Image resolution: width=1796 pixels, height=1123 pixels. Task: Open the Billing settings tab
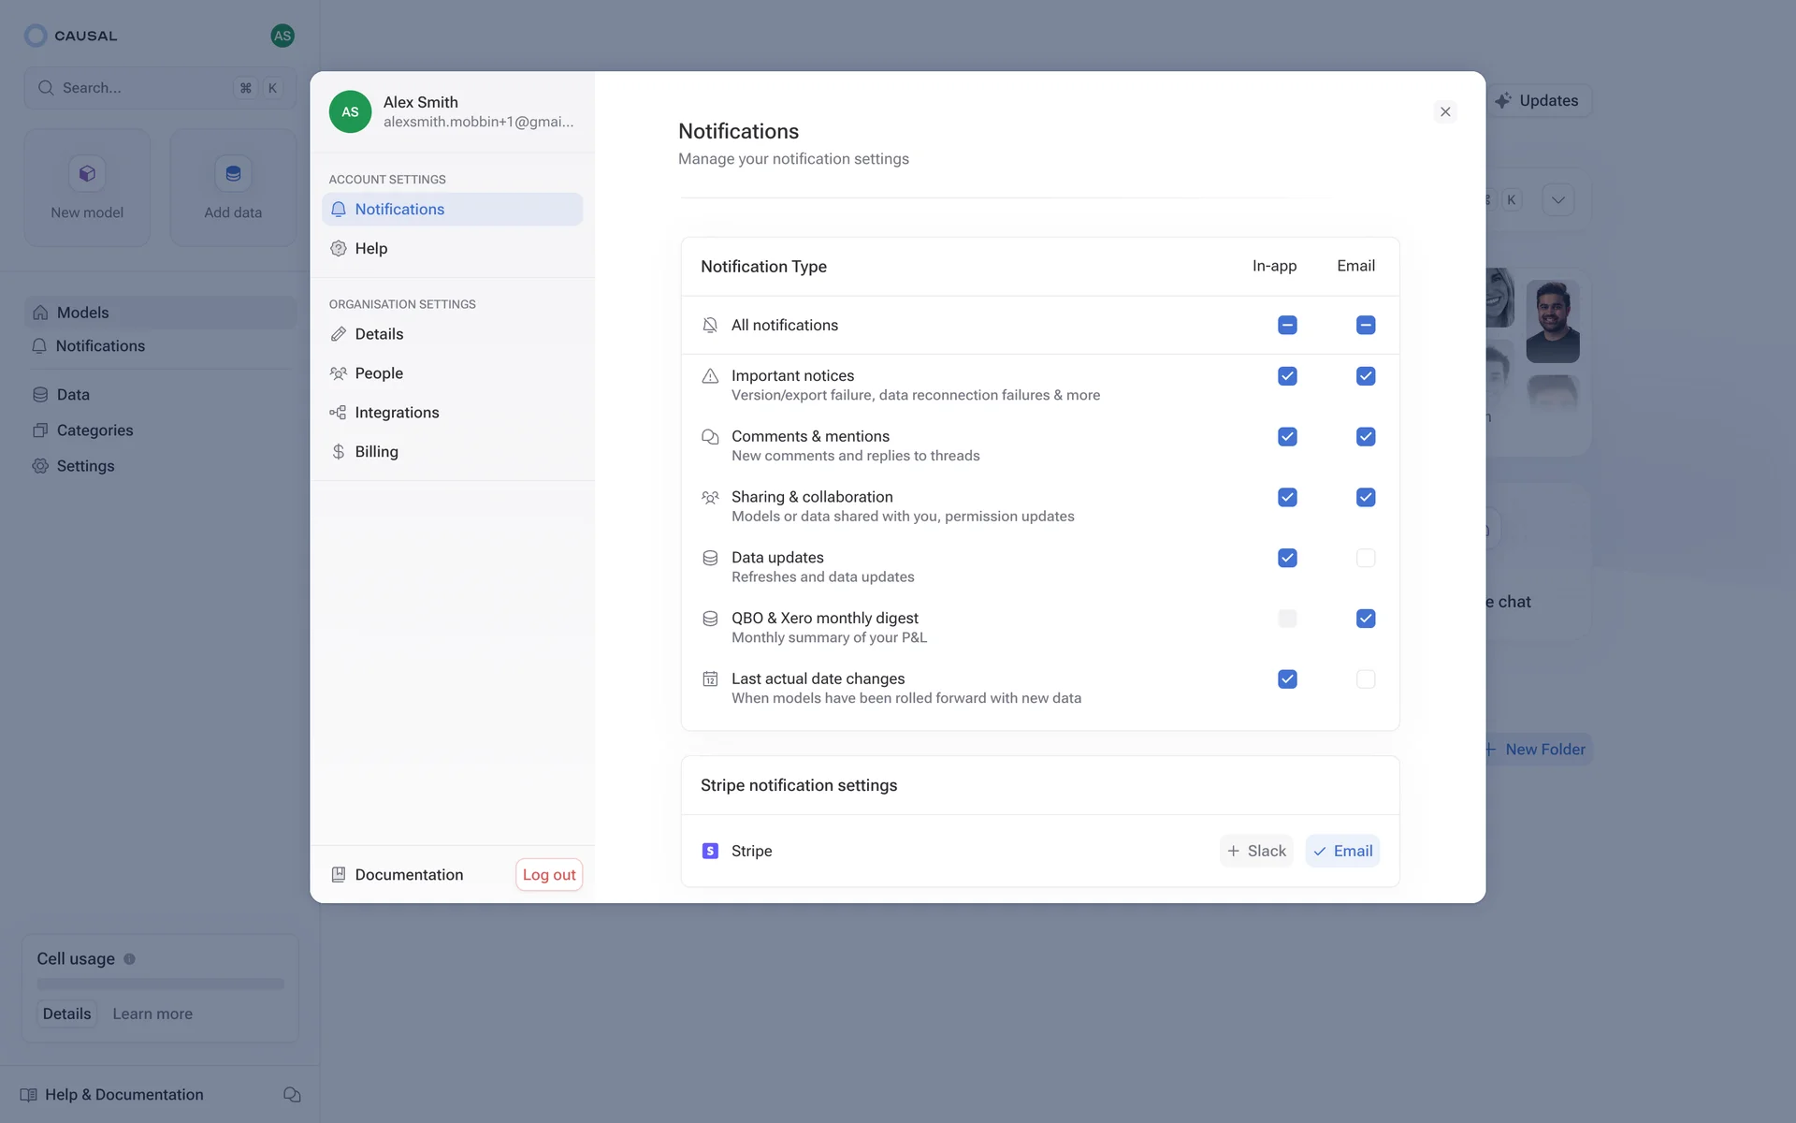[x=376, y=451]
